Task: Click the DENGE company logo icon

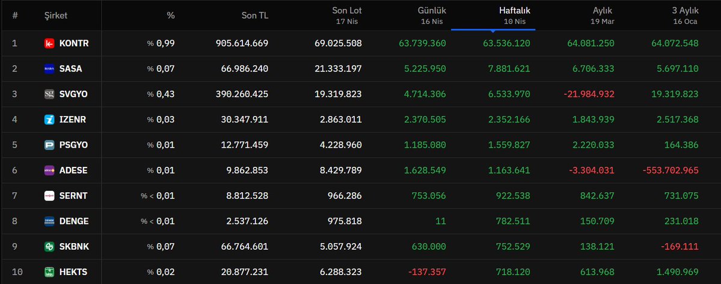Action: [x=49, y=221]
